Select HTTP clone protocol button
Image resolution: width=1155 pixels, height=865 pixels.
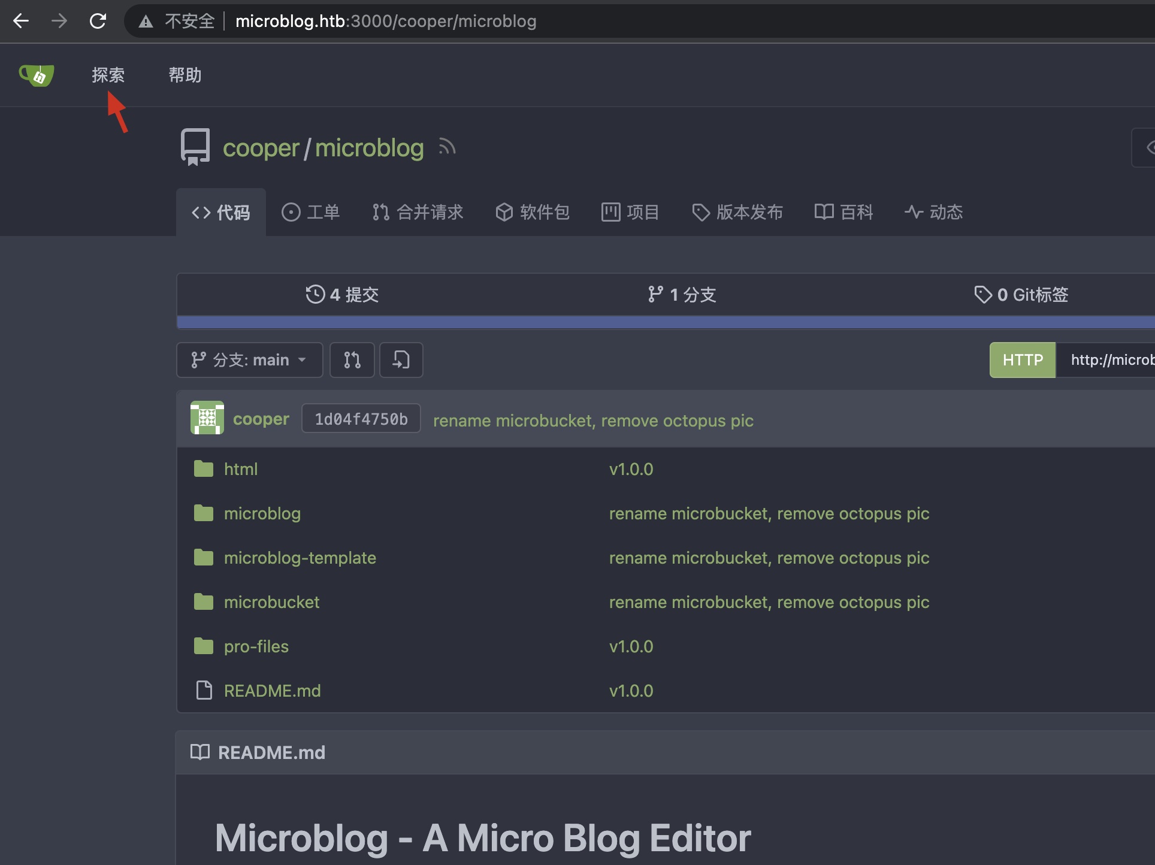pyautogui.click(x=1022, y=360)
